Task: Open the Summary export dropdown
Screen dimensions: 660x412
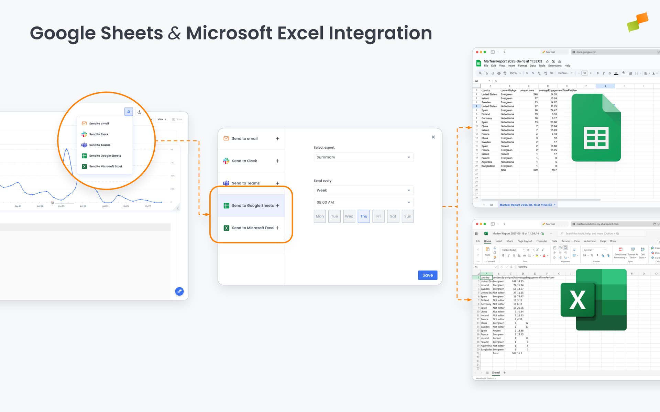Action: [x=363, y=157]
